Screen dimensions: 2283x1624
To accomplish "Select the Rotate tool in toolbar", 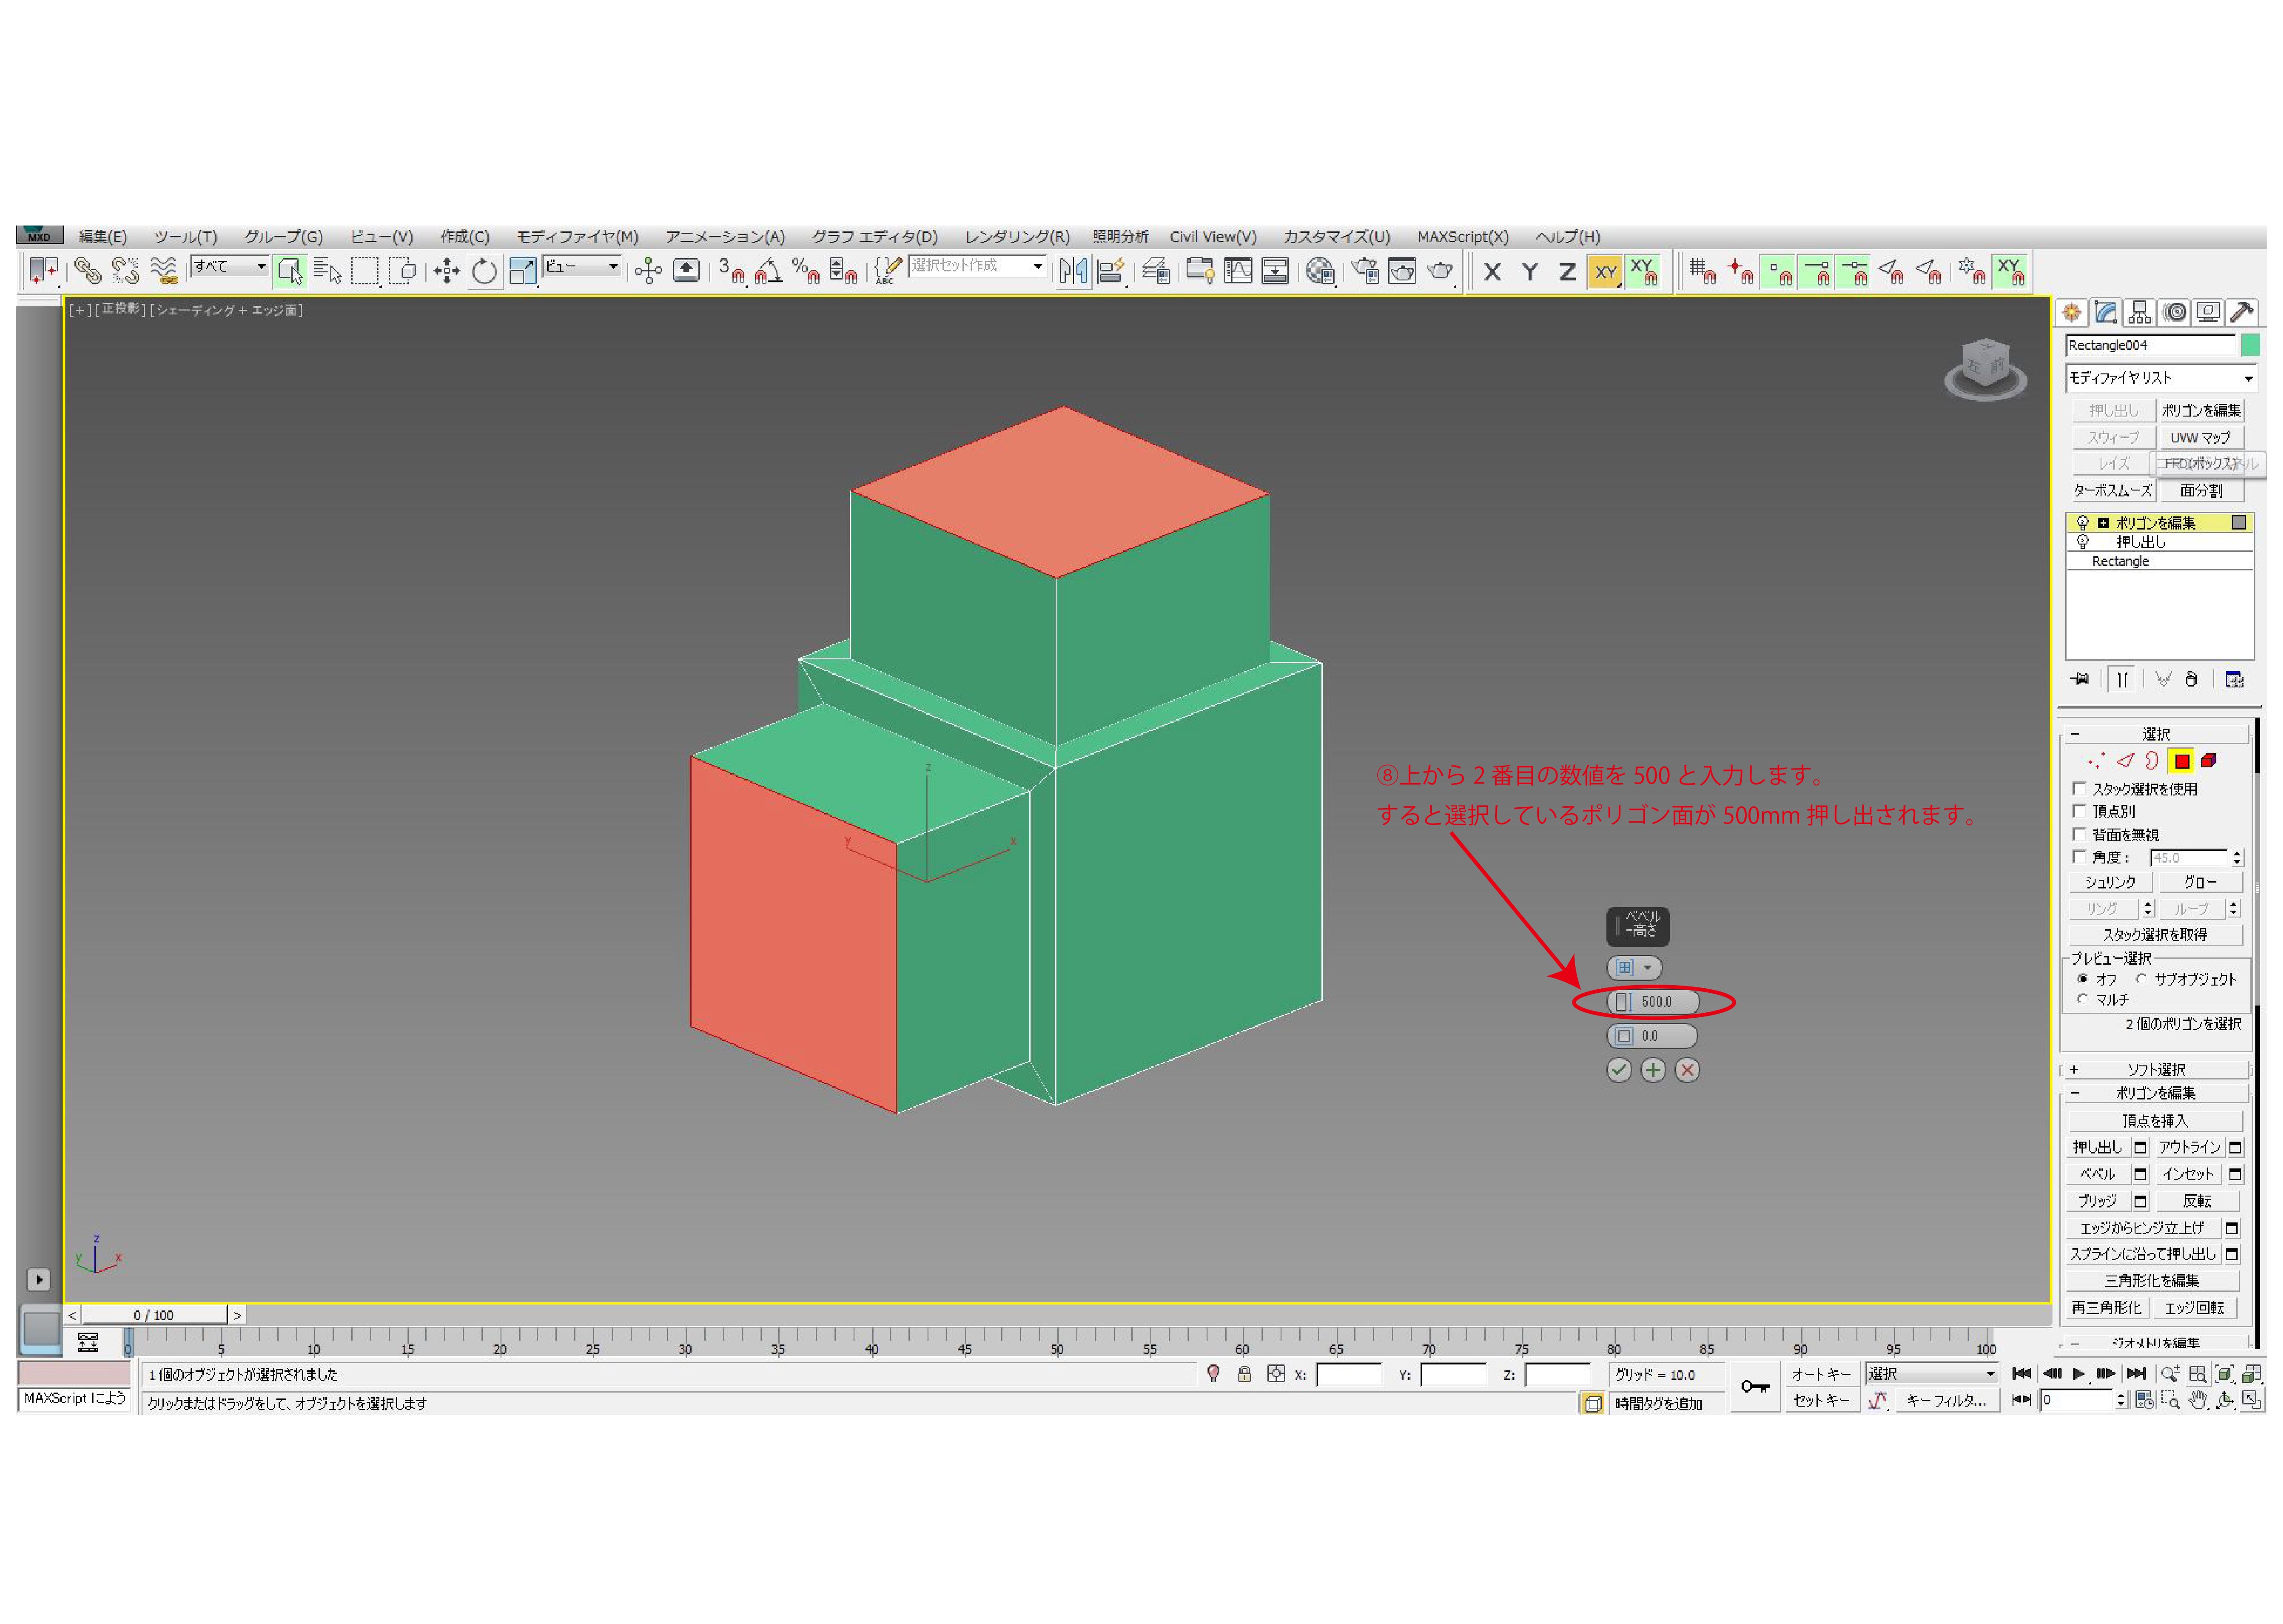I will [x=484, y=271].
